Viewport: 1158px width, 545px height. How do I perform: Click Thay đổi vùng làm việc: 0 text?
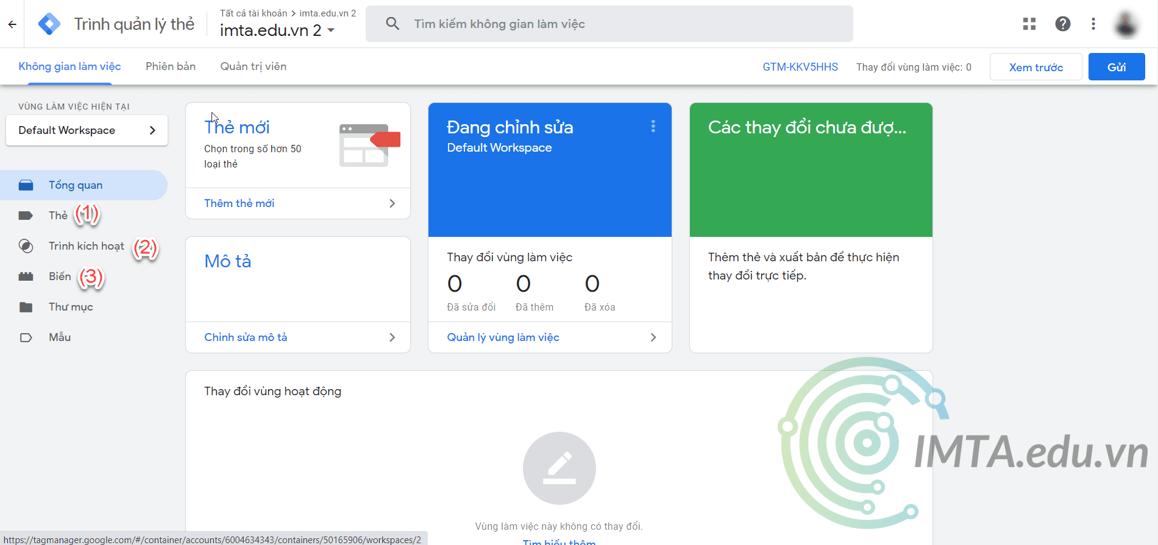[x=914, y=67]
